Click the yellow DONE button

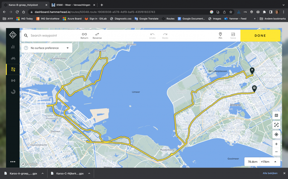tap(260, 36)
